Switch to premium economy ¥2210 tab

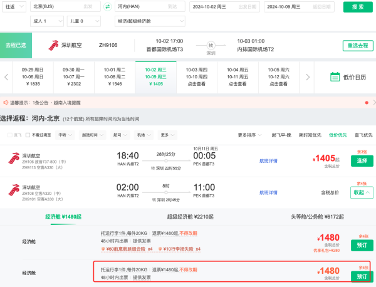(x=190, y=217)
